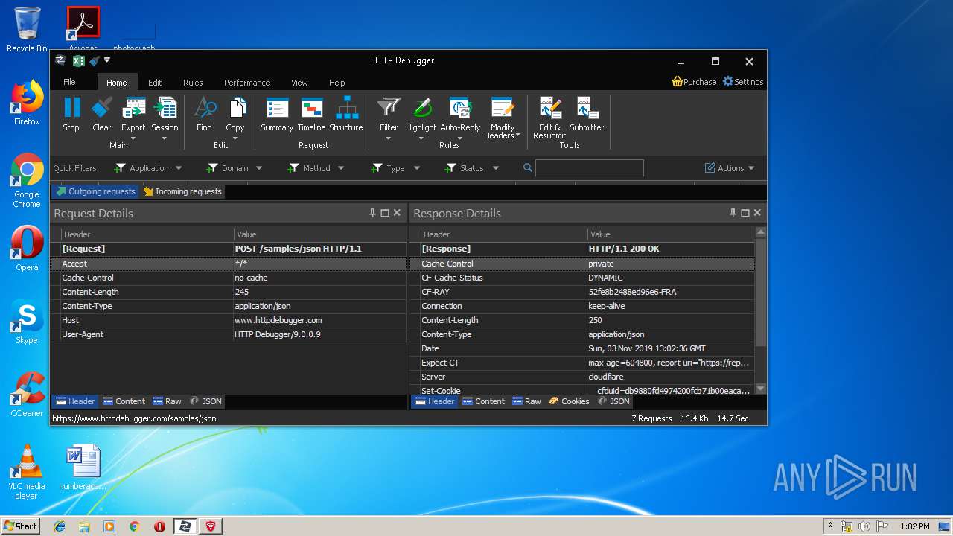Open the quick access toolbar customize arrow

[107, 60]
